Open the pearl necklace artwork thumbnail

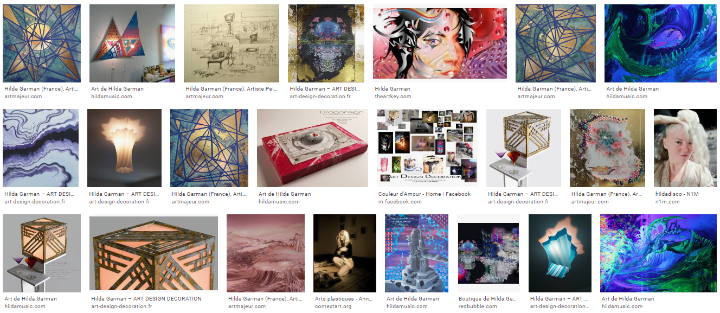coord(607,148)
